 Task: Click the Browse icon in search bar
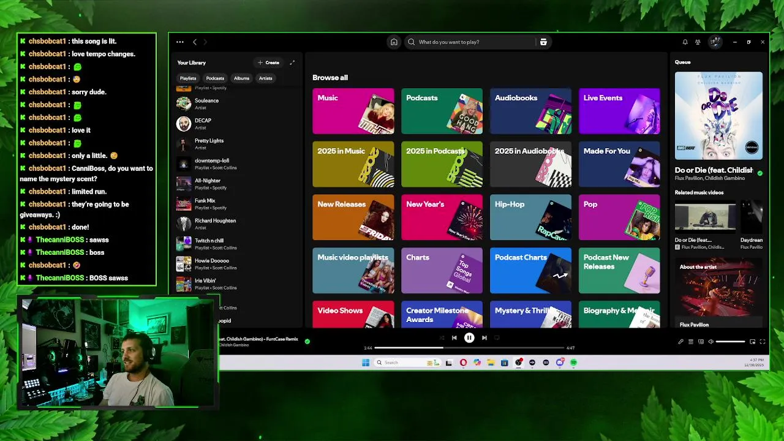[543, 42]
